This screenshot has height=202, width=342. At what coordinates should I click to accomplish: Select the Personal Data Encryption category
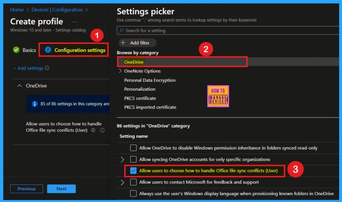pyautogui.click(x=150, y=80)
